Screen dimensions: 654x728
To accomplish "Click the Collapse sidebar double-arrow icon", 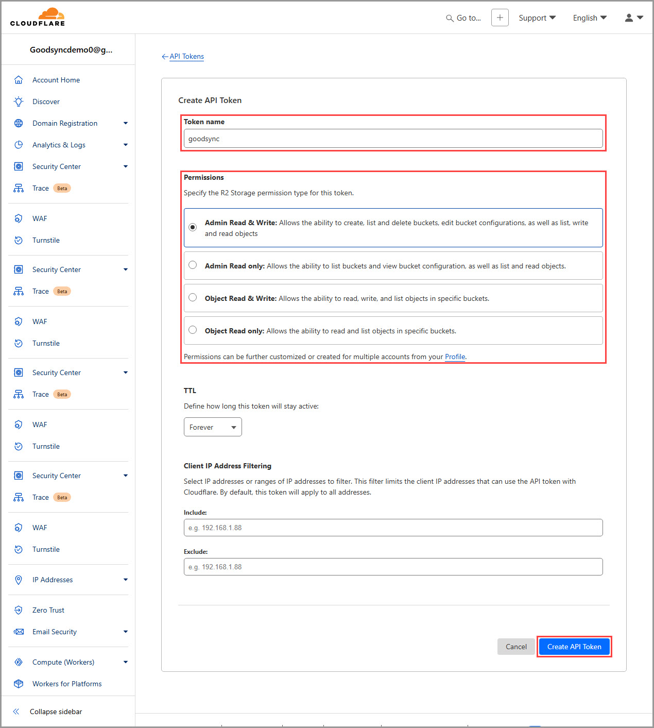I will pyautogui.click(x=16, y=712).
